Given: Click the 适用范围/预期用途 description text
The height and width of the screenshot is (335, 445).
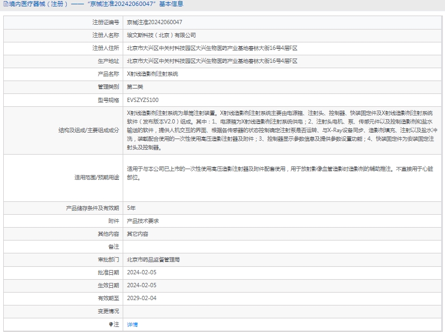Looking at the screenshot, I should (x=280, y=173).
